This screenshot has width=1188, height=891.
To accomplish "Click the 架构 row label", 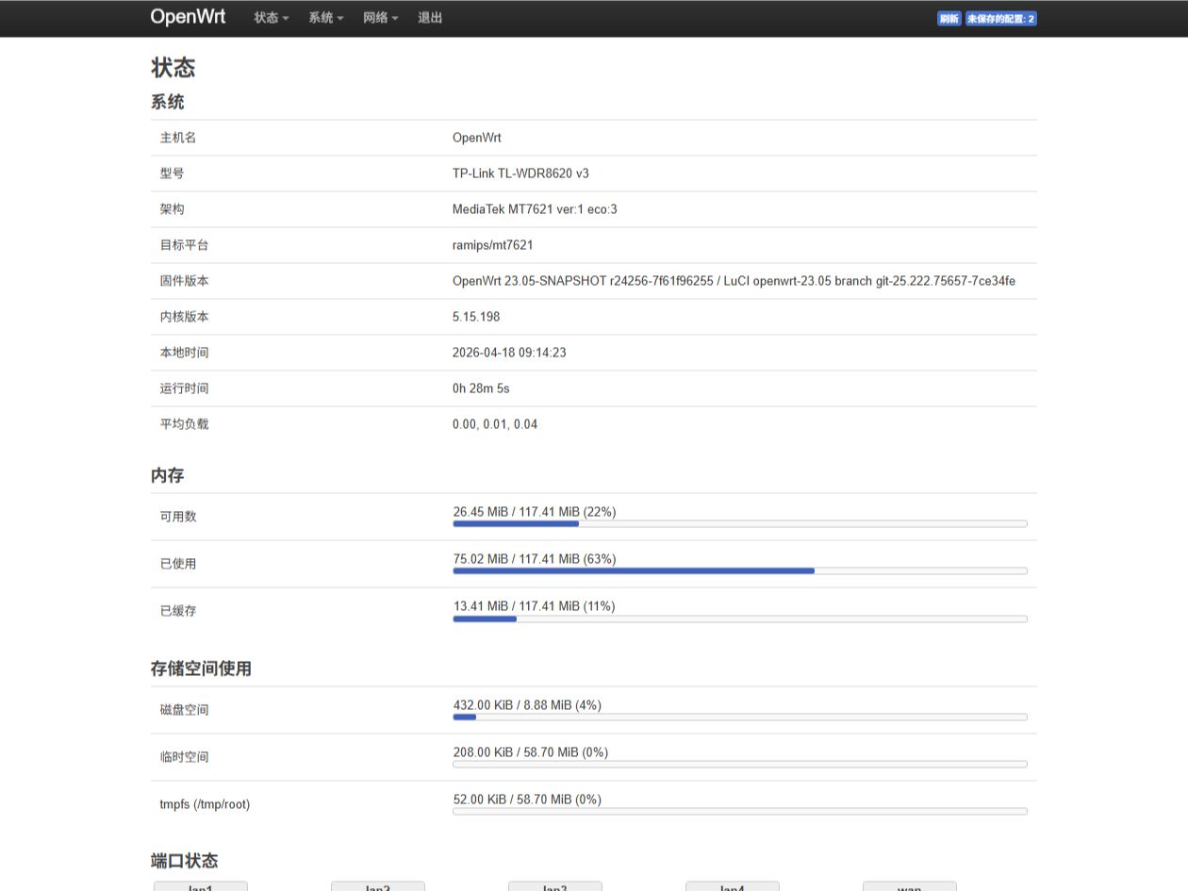I will [x=173, y=209].
